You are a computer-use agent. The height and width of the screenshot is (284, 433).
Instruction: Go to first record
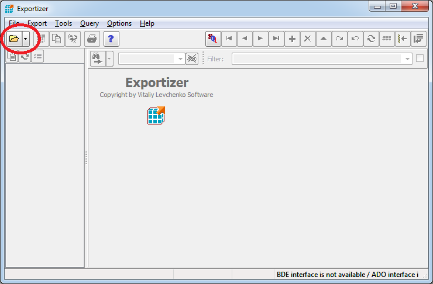click(229, 39)
